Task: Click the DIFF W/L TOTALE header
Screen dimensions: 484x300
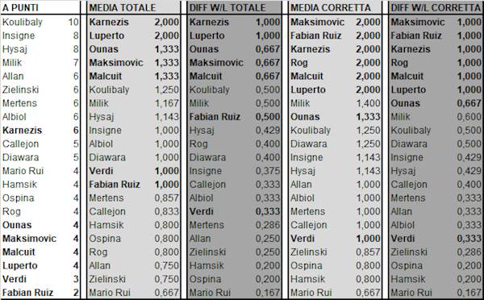Action: pos(227,8)
